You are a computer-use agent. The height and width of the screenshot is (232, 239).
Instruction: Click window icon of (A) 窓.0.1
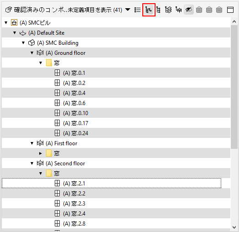coord(57,73)
